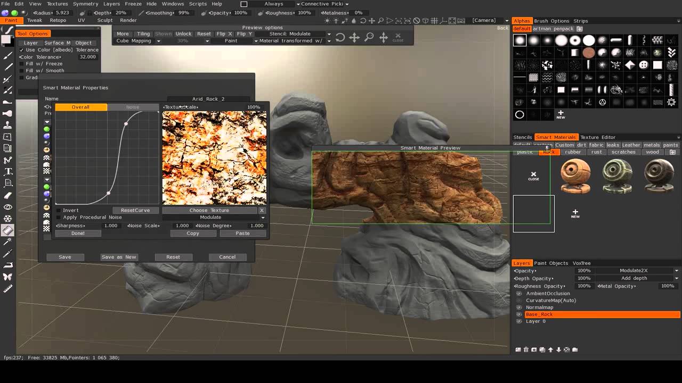Click the ResetCurve button
This screenshot has width=682, height=383.
pos(135,211)
